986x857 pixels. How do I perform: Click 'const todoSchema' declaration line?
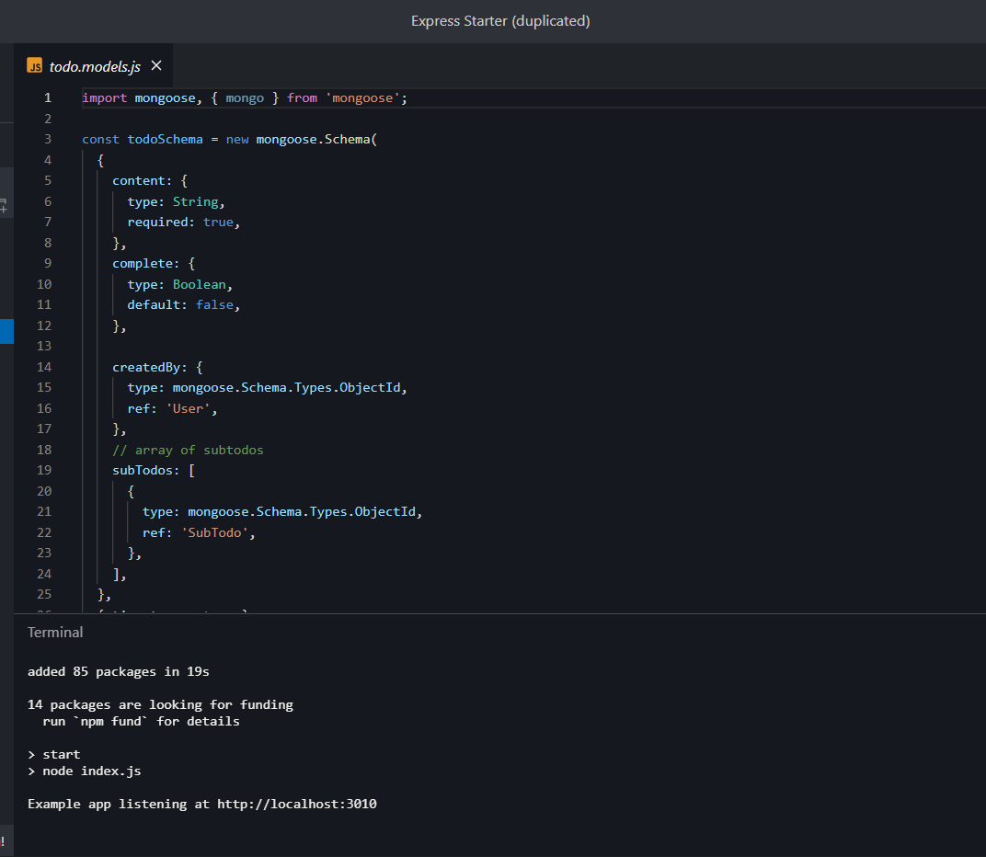(x=230, y=140)
